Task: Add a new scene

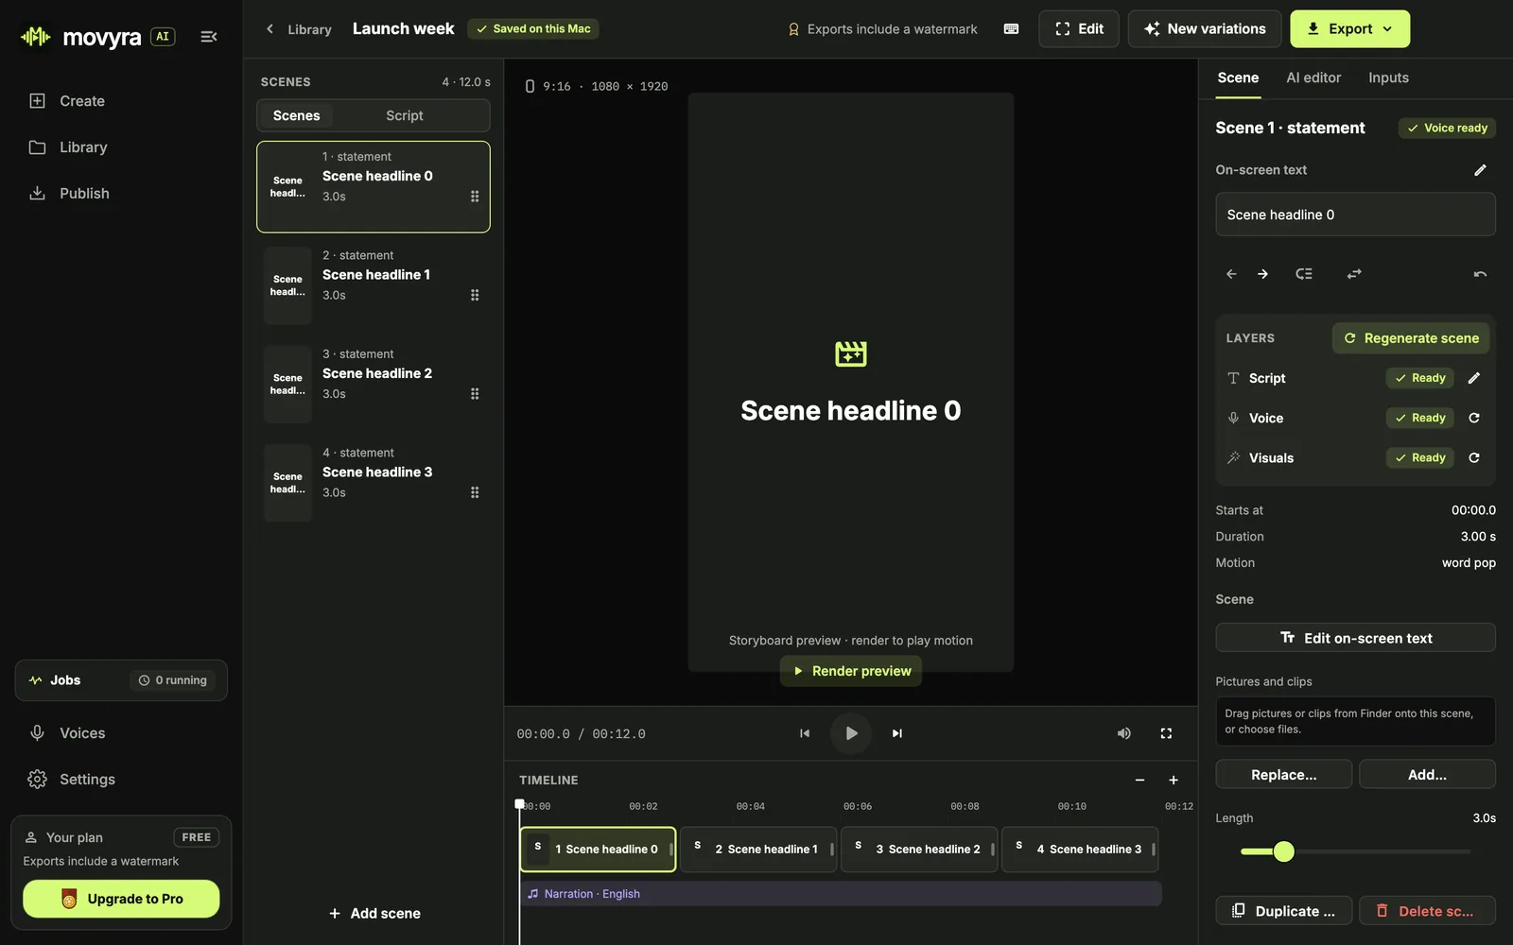Action: point(374,914)
